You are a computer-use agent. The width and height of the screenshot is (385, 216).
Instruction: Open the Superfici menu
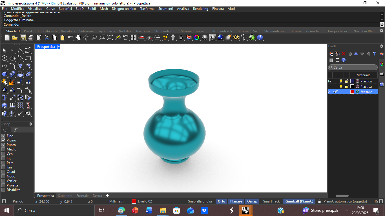(65, 9)
